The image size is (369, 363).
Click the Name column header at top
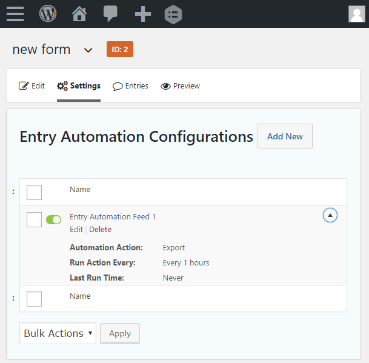80,190
